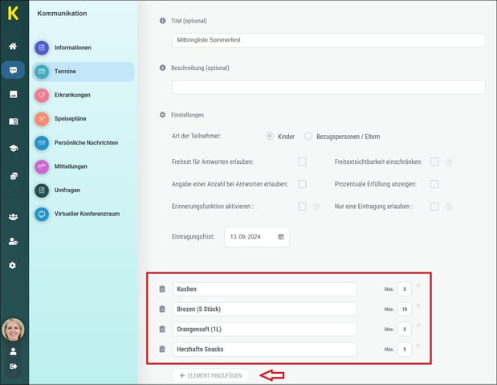Screen dimensions: 497x385
Task: Remove the Brezen (5 Stück) row with X
Action: tap(418, 305)
